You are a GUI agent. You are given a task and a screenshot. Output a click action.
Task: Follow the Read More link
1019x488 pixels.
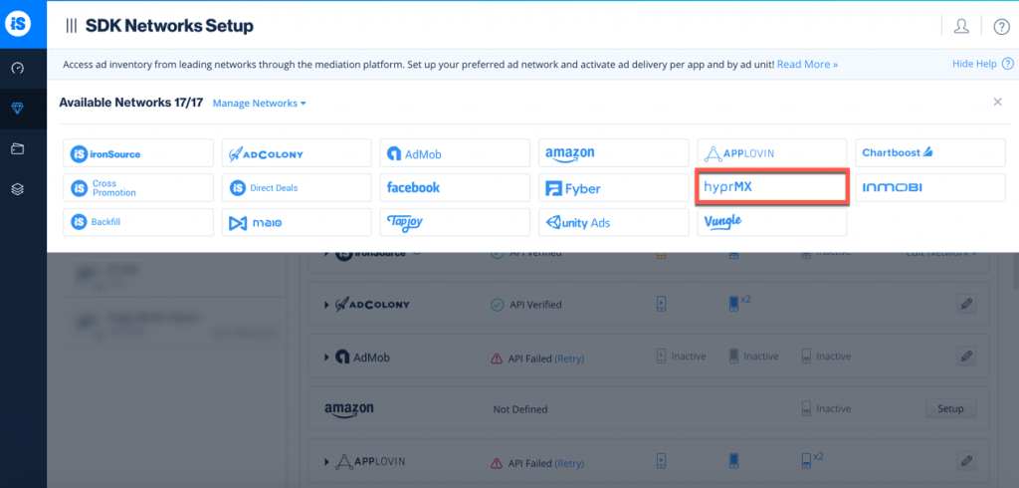807,64
